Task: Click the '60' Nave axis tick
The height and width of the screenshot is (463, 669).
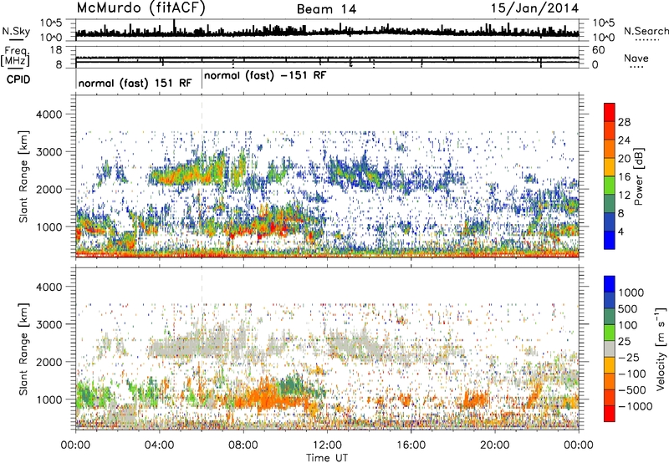Action: point(598,50)
